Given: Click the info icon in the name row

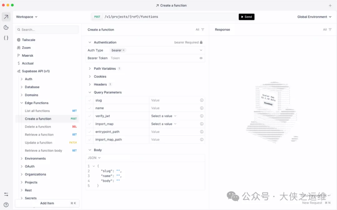Looking at the screenshot, I should pos(202,108).
